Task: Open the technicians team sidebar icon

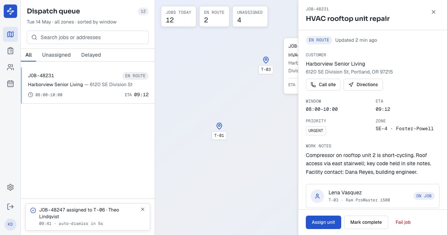Action: (x=10, y=67)
